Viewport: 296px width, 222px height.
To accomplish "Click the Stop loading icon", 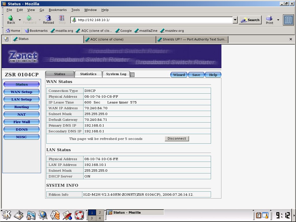I will pyautogui.click(x=62, y=18).
